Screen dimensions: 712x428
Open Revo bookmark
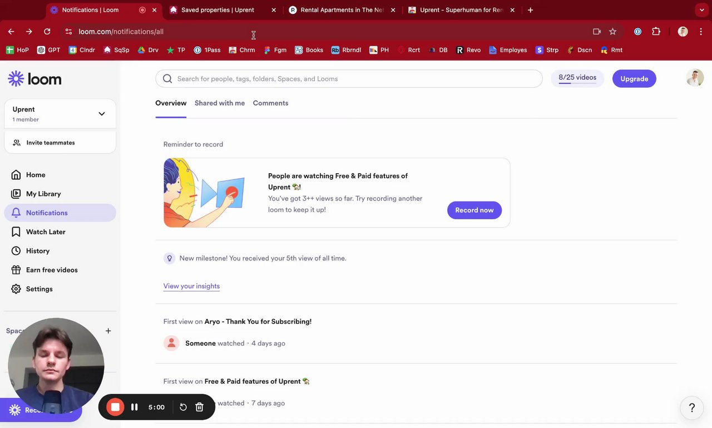[468, 50]
